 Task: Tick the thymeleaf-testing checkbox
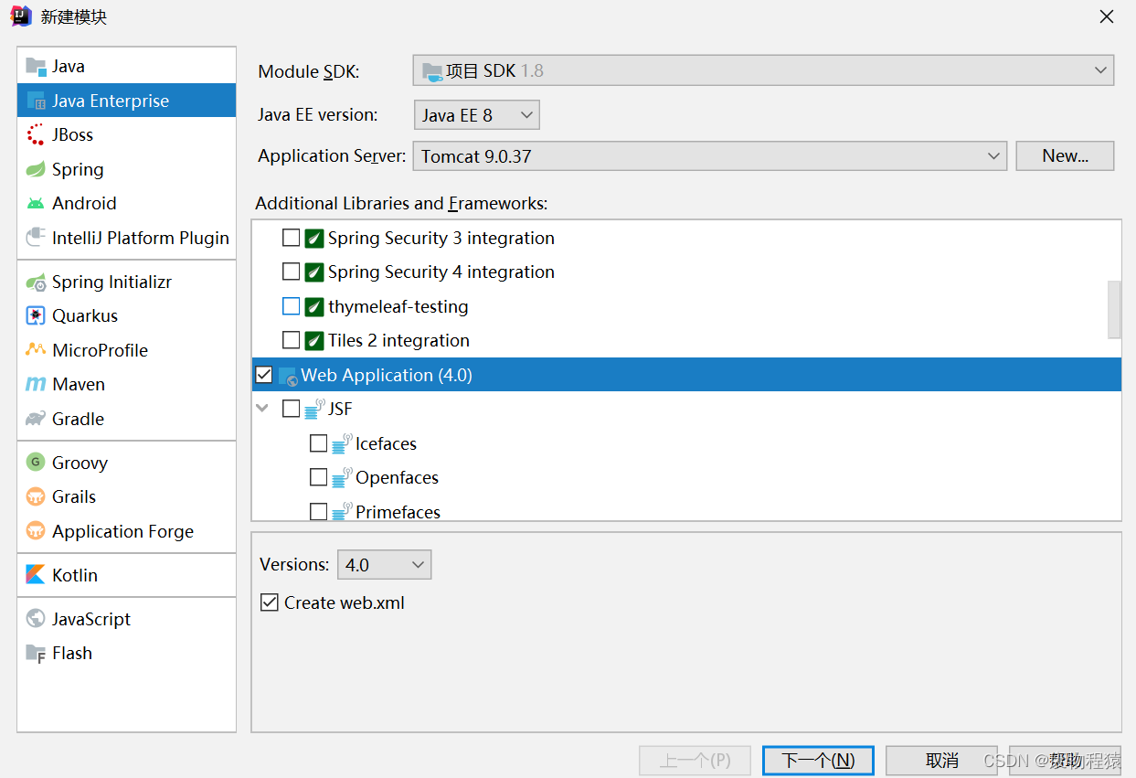(291, 306)
